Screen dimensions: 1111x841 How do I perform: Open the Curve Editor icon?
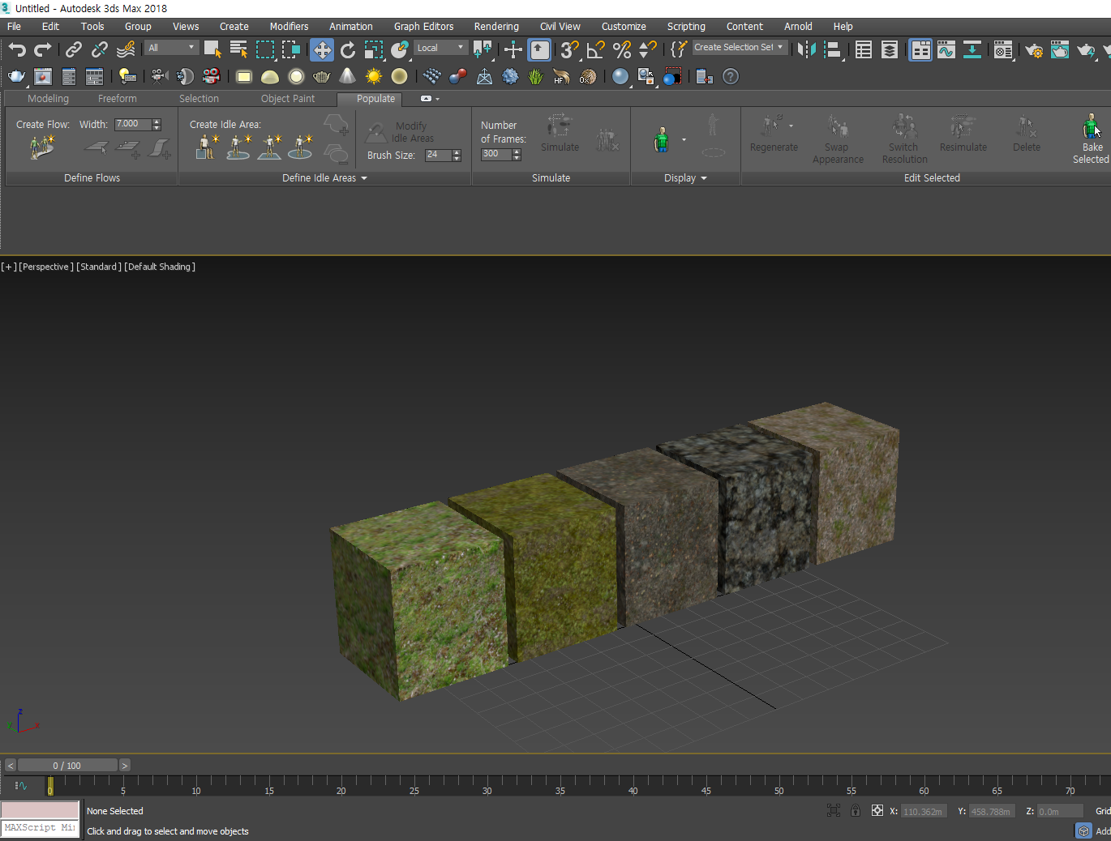(x=946, y=50)
